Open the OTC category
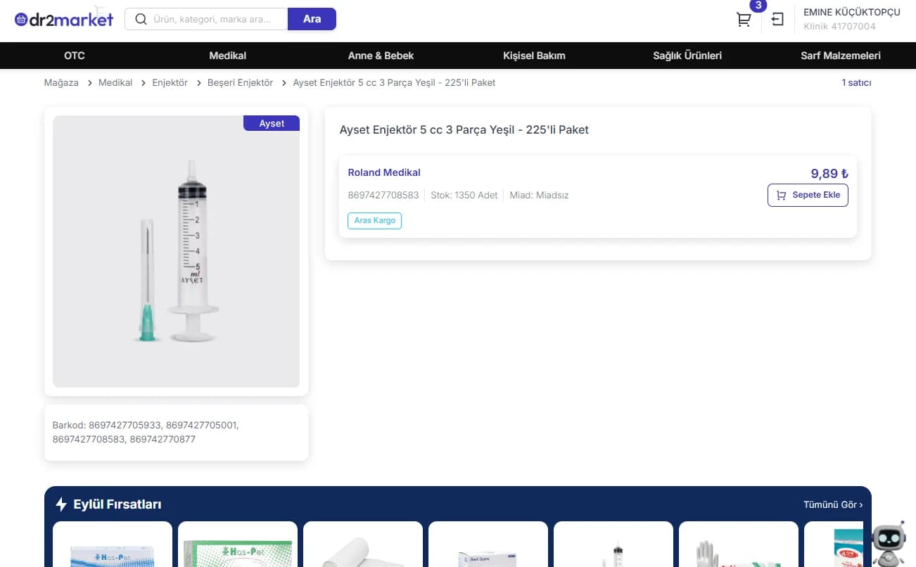Image resolution: width=916 pixels, height=567 pixels. [x=75, y=56]
